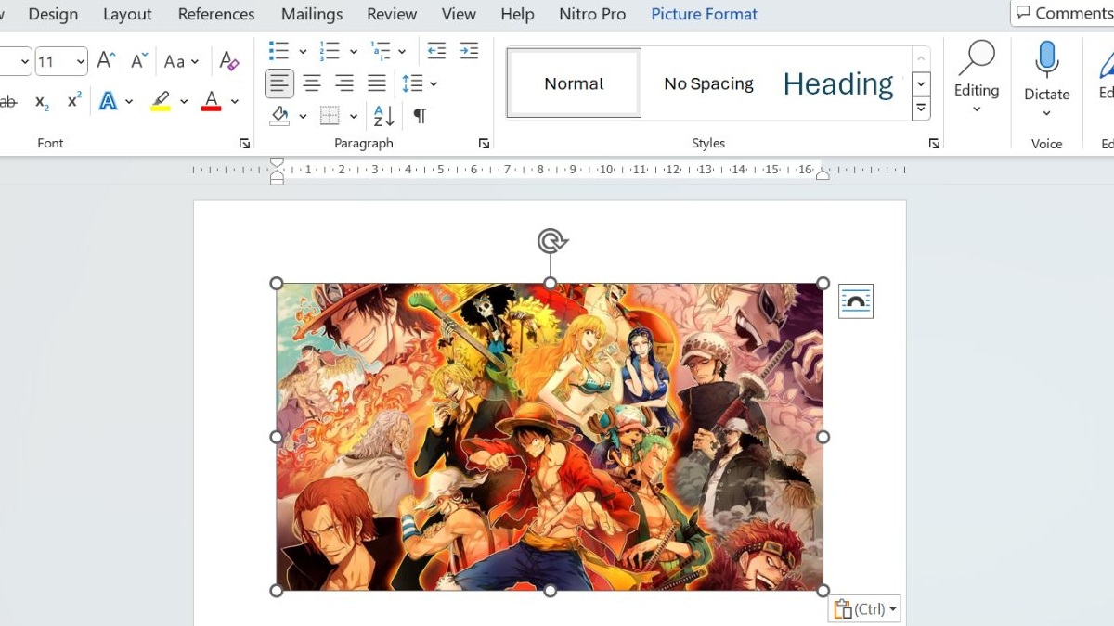Viewport: 1114px width, 626px height.
Task: Open the Nitro Pro tab
Action: 592,14
